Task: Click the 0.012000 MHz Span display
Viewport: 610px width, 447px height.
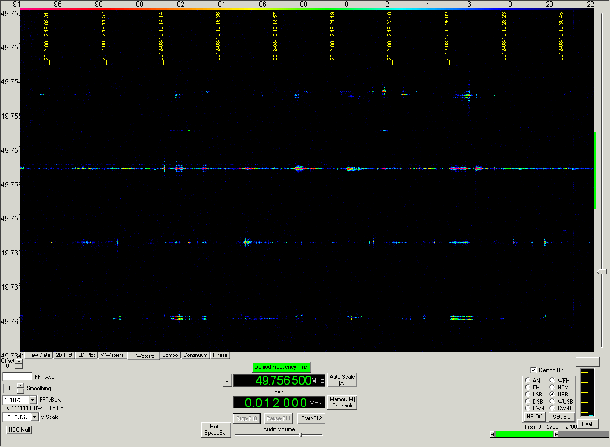Action: (279, 403)
